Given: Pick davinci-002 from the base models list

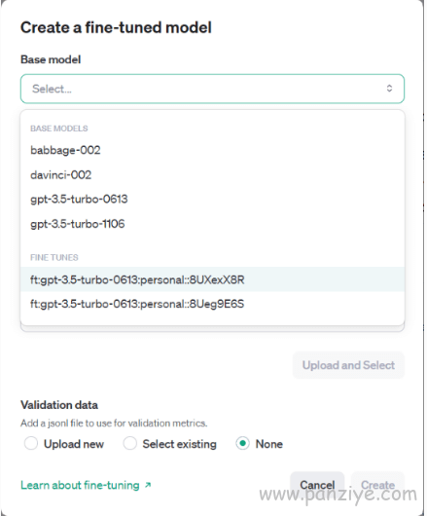Looking at the screenshot, I should click(x=212, y=174).
